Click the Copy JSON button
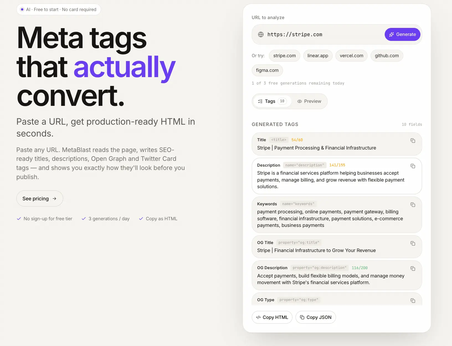Screen dimensions: 452x346 coord(316,317)
